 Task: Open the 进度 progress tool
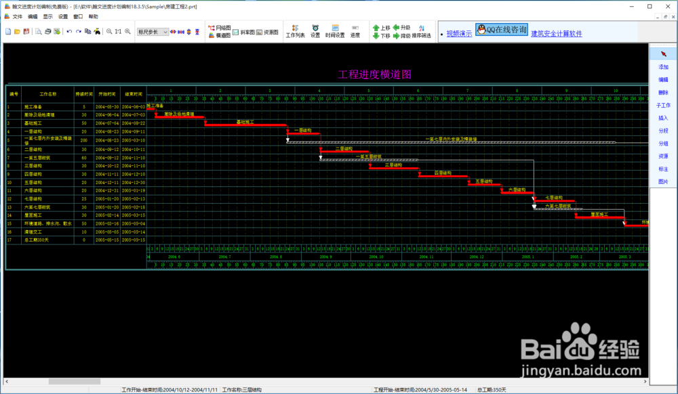[x=355, y=32]
